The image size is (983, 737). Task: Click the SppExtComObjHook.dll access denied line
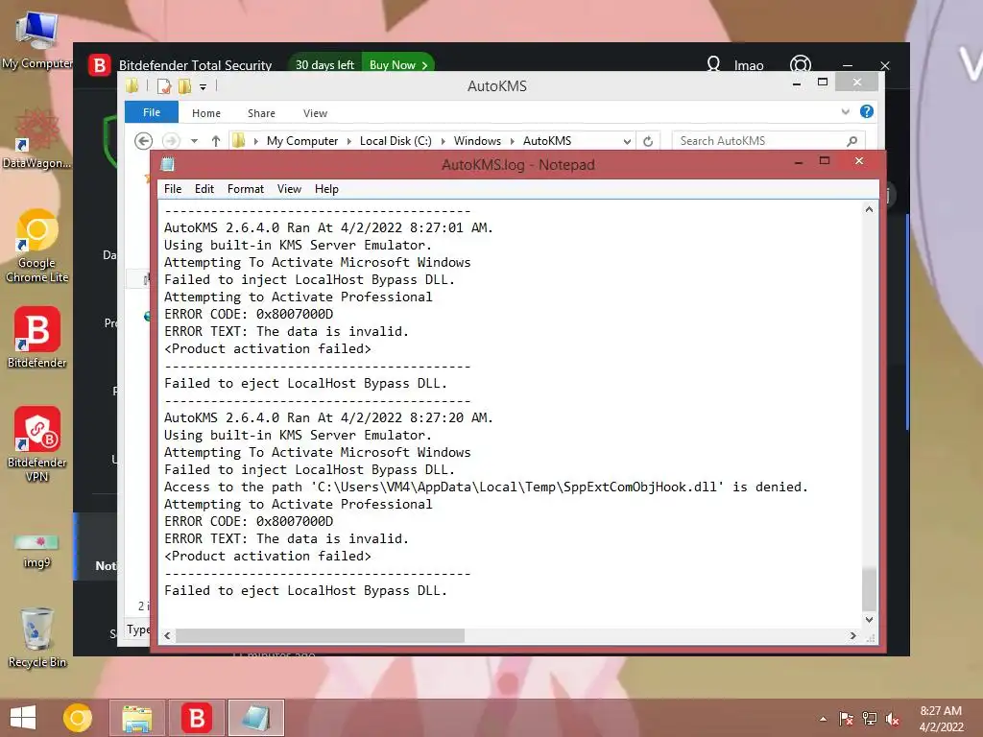(x=486, y=487)
